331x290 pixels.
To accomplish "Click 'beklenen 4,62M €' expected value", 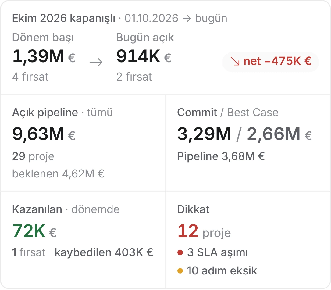I will click(x=58, y=174).
